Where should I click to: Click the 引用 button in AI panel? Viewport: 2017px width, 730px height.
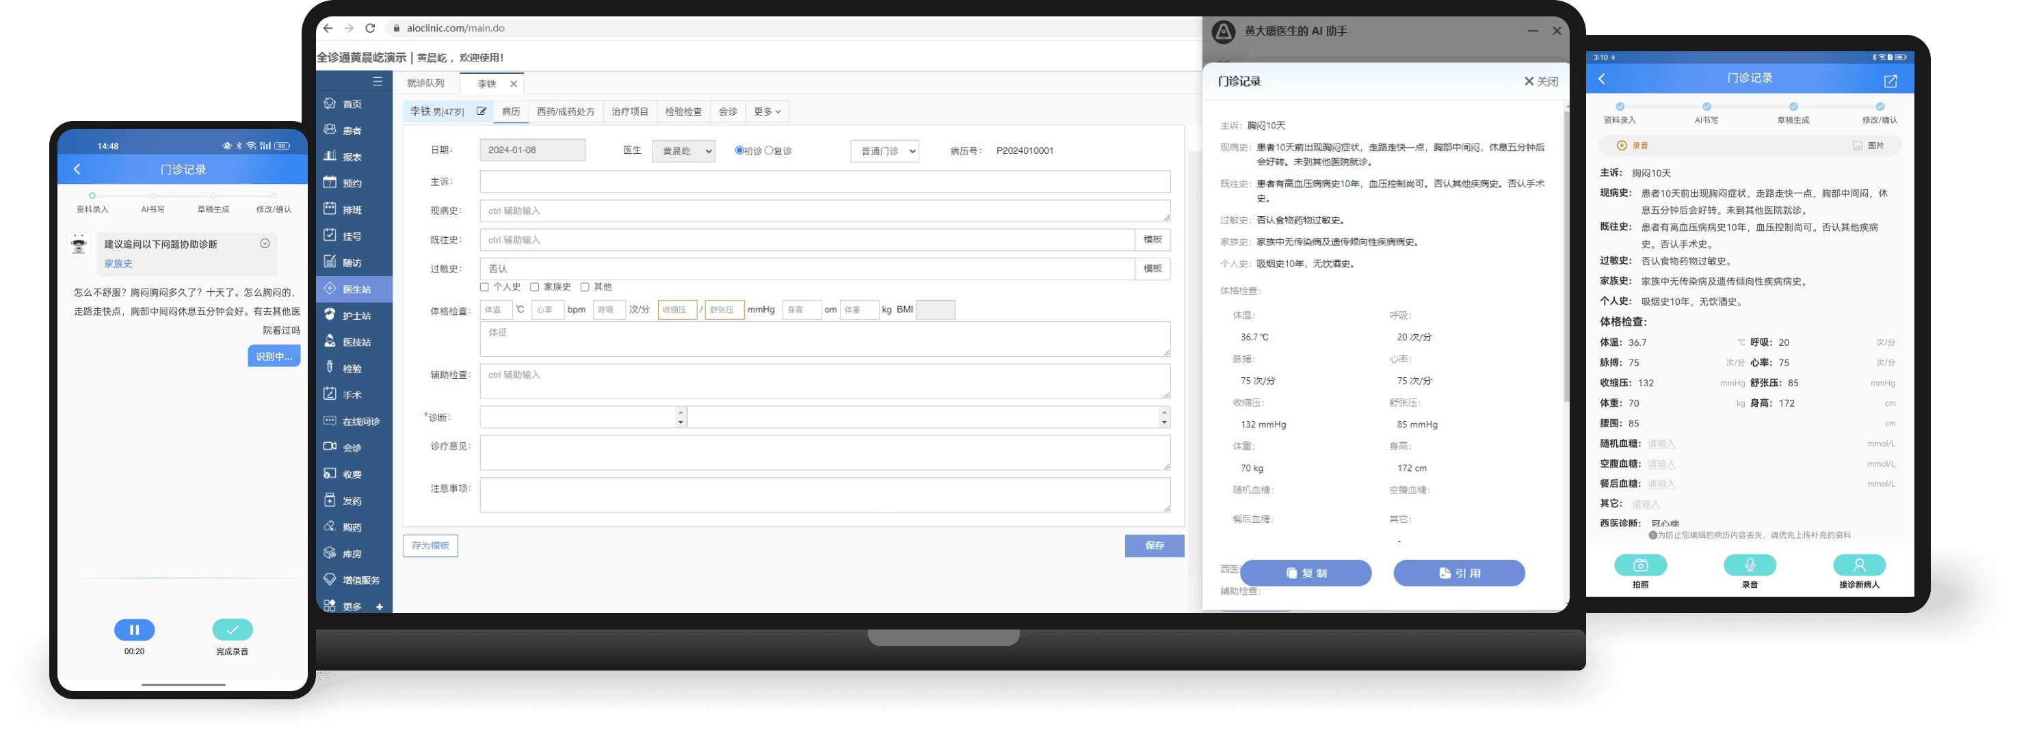1459,573
